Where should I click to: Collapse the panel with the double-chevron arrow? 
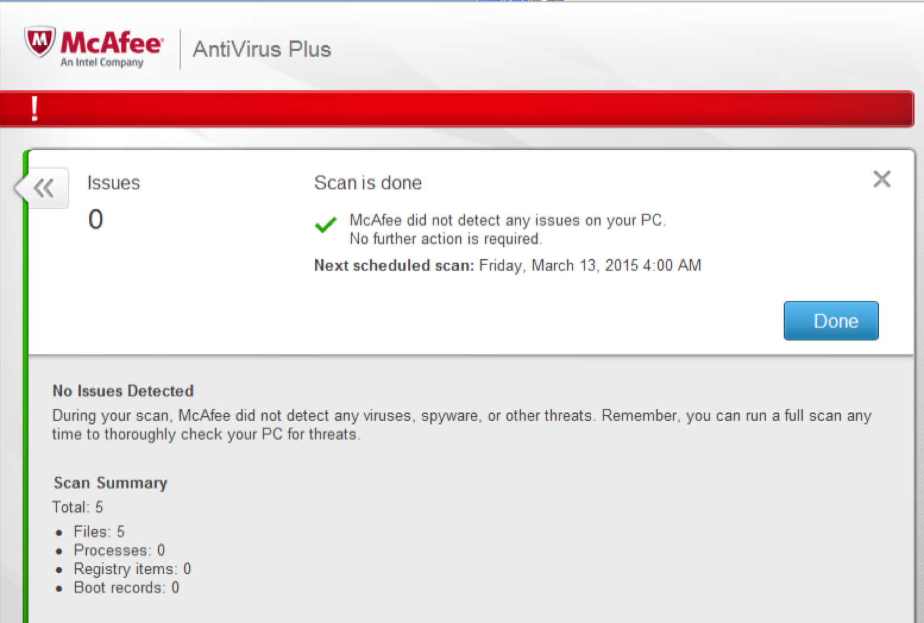(43, 188)
